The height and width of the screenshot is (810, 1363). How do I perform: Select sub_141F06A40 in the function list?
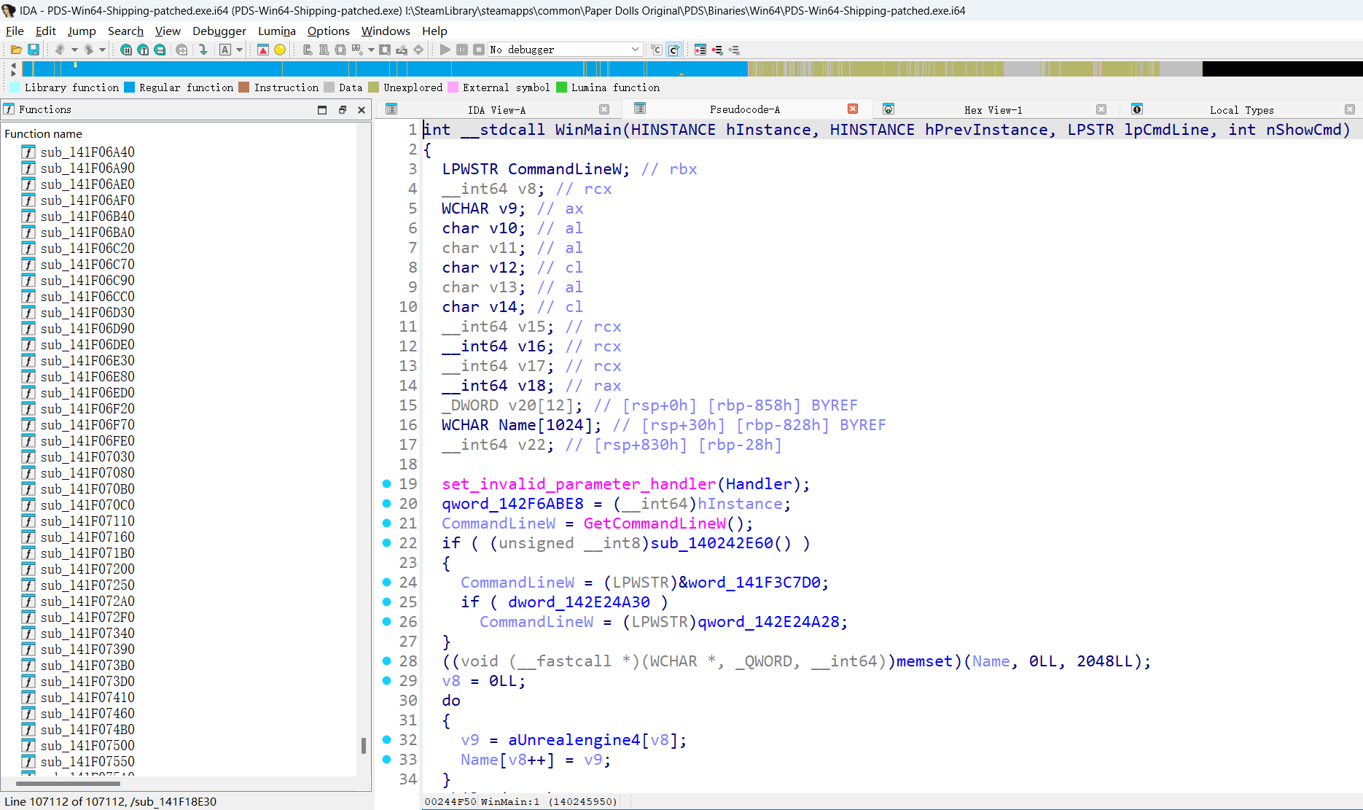pyautogui.click(x=87, y=152)
